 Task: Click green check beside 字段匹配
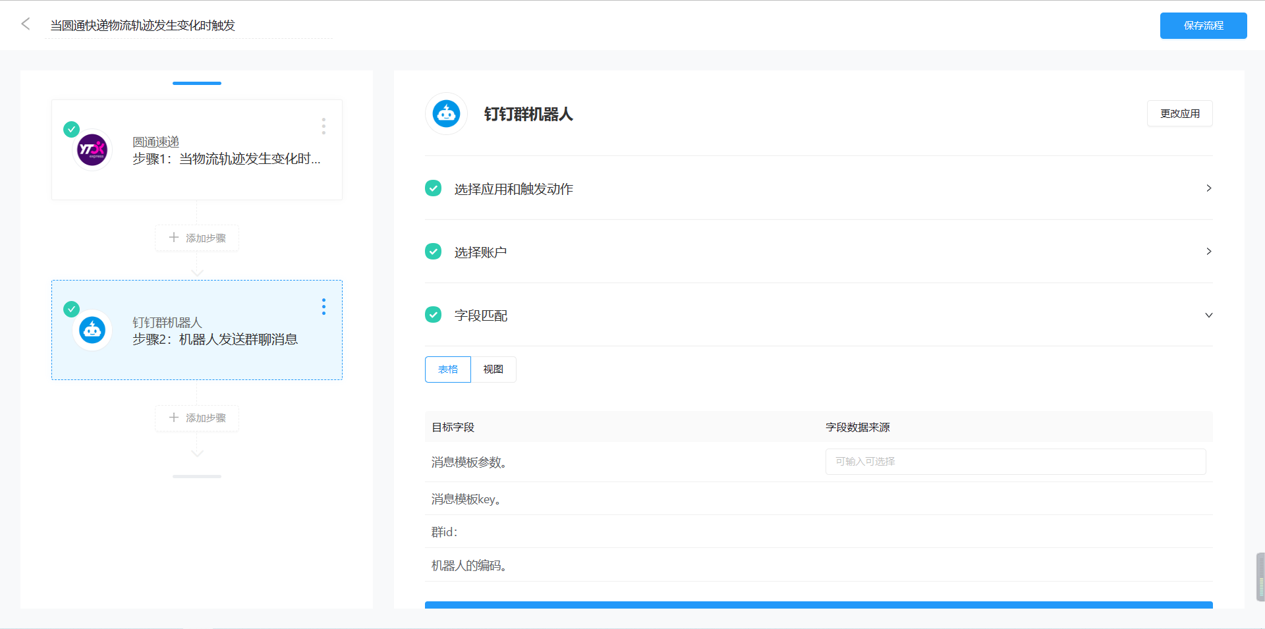coord(434,315)
